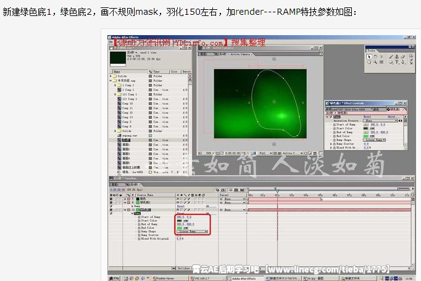Open green End Color swatch in timeline
This screenshot has height=281, width=421.
[x=180, y=228]
